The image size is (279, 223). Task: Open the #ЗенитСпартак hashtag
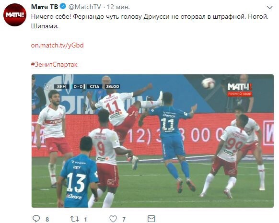54,64
